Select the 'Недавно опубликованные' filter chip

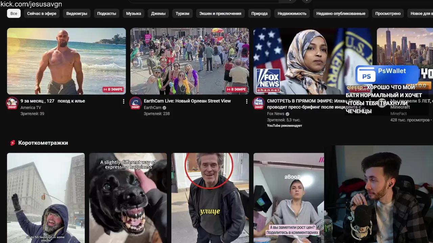pyautogui.click(x=341, y=13)
